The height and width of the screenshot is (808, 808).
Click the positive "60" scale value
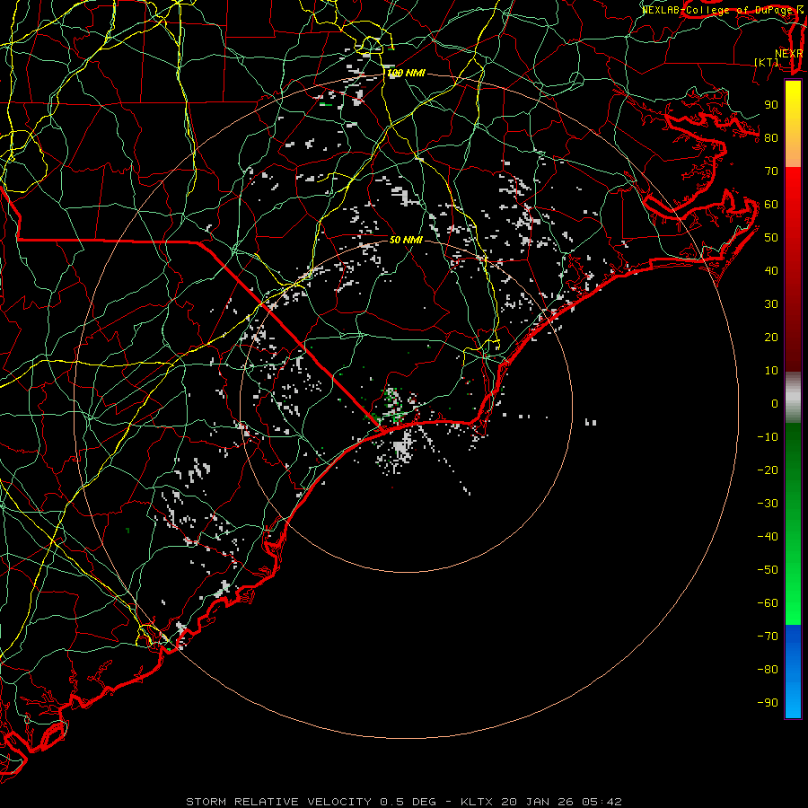[x=771, y=205]
